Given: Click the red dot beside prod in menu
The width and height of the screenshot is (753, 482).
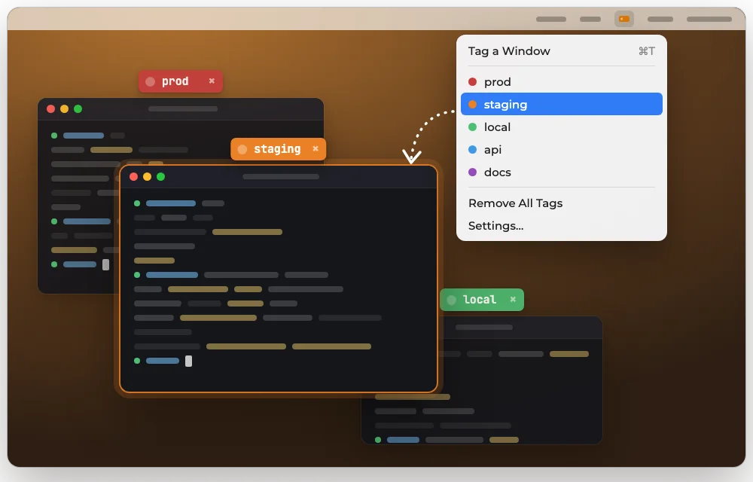Looking at the screenshot, I should click(x=473, y=81).
